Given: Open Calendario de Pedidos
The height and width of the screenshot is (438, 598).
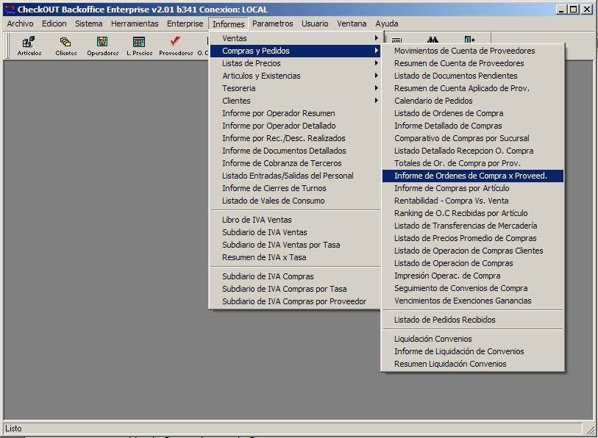Looking at the screenshot, I should (x=473, y=101).
